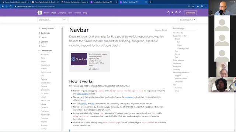Open Home in Bootstrap navbar
This screenshot has width=236, height=132.
(x=47, y=13)
